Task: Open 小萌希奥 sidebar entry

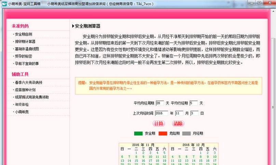Action: pos(22,112)
